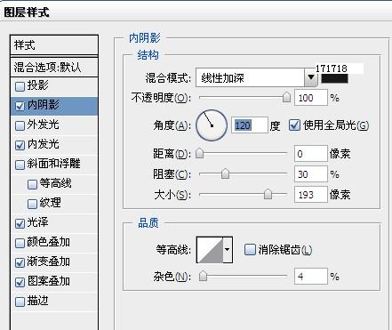
Task: Click the 杂色 noise slider handle
Action: (x=203, y=276)
